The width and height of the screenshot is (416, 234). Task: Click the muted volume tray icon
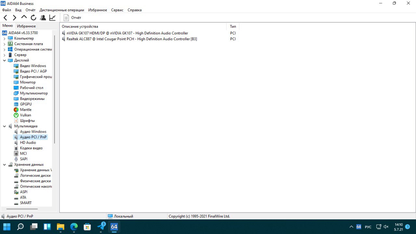[x=386, y=227]
